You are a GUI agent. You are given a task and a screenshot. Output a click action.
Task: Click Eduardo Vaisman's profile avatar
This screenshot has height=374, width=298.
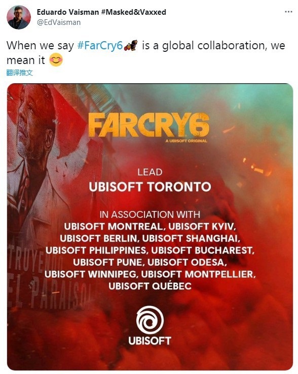[19, 17]
